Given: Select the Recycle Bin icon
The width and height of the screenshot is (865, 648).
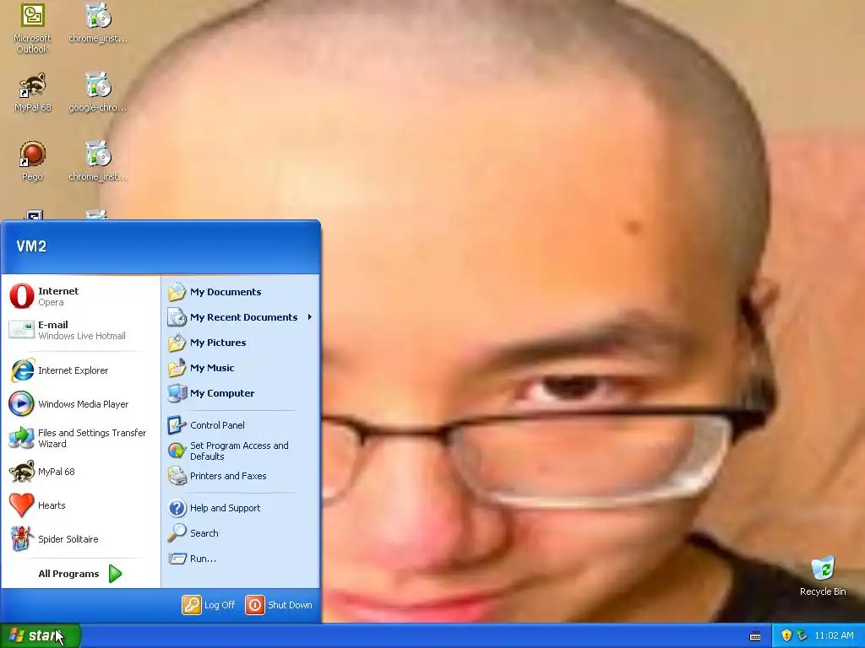Looking at the screenshot, I should pos(823,576).
